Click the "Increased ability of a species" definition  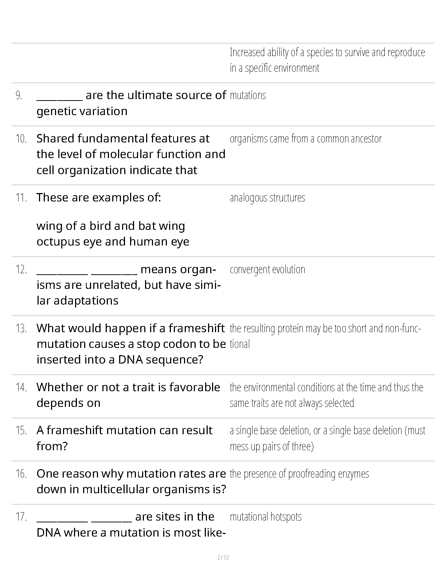click(x=327, y=60)
